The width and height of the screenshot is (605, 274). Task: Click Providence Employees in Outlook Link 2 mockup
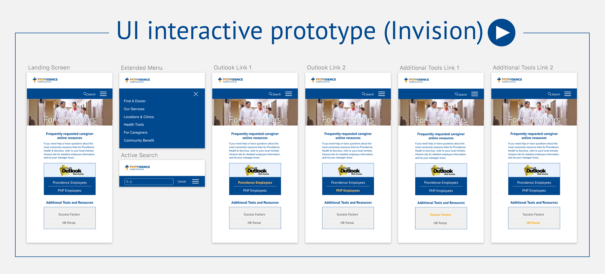(348, 182)
